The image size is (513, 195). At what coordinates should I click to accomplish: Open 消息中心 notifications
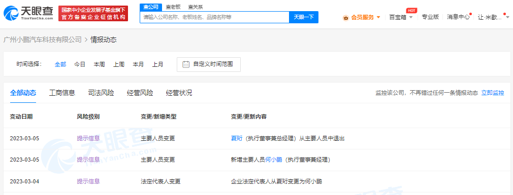click(458, 17)
